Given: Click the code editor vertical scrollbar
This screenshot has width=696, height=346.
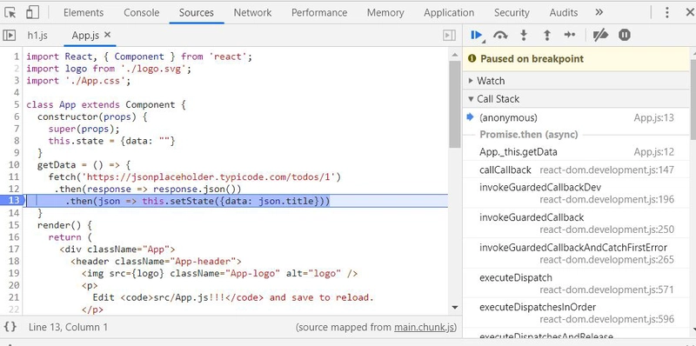Looking at the screenshot, I should pos(455,104).
